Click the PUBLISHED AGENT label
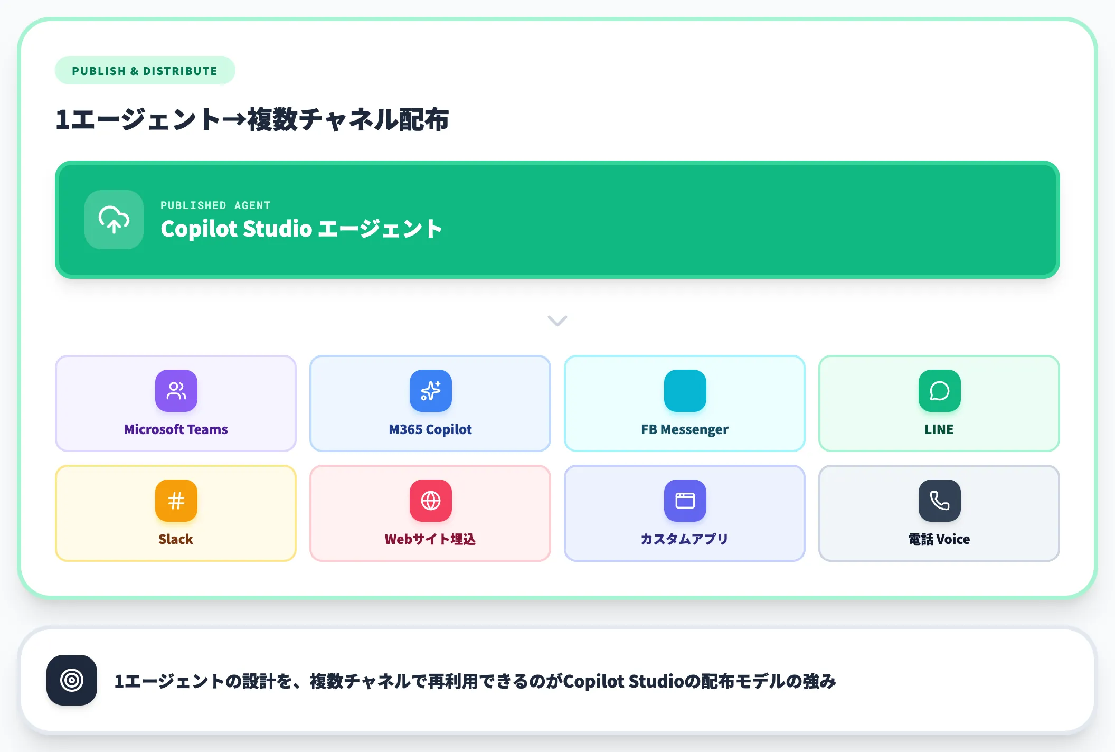1115x752 pixels. click(215, 205)
